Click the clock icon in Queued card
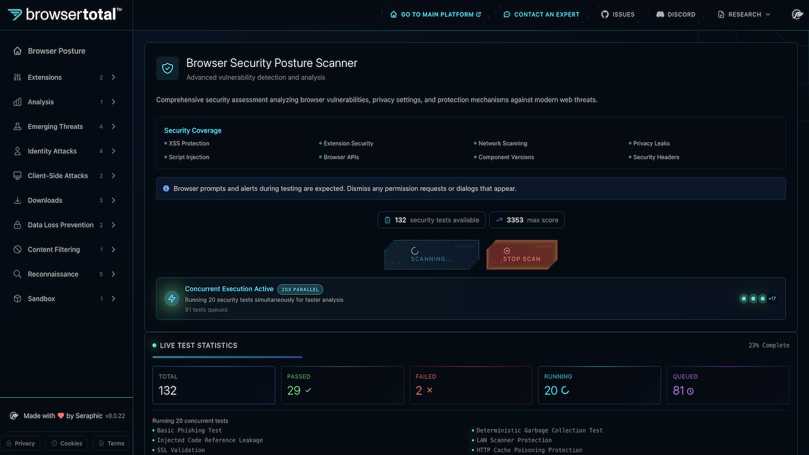The height and width of the screenshot is (455, 809). pyautogui.click(x=690, y=391)
